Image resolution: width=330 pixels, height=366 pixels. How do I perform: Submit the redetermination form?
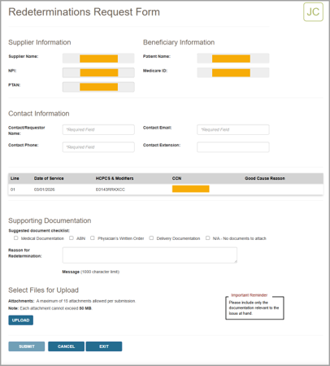tap(27, 346)
